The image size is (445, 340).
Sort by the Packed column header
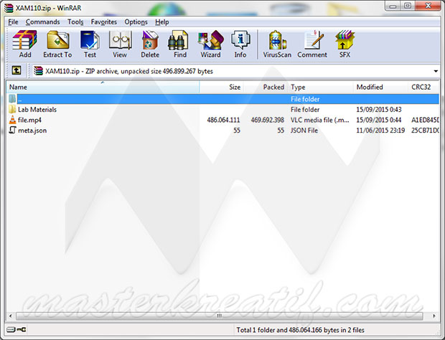[266, 87]
